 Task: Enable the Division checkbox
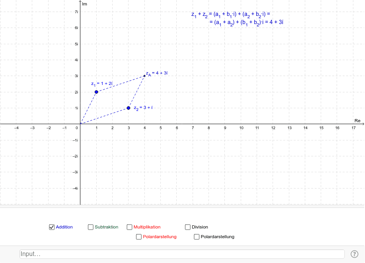(x=188, y=227)
